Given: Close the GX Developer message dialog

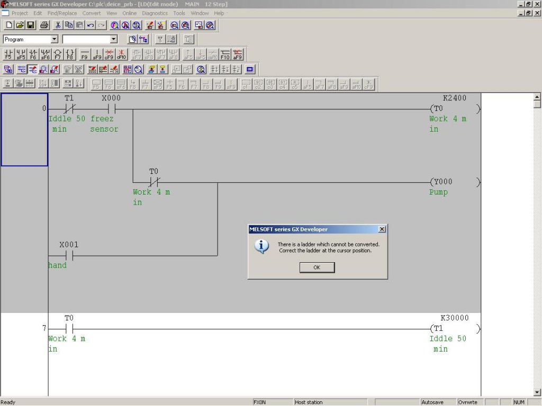Looking at the screenshot, I should click(x=382, y=229).
